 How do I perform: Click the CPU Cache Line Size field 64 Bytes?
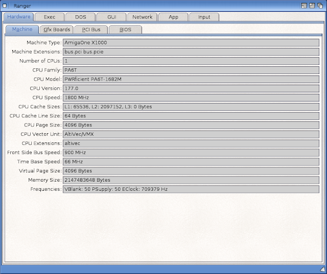click(191, 116)
